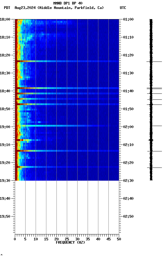Screen dimensions: 164x258
Task: Click the 15 Hz frequency axis label
Action: click(46, 239)
